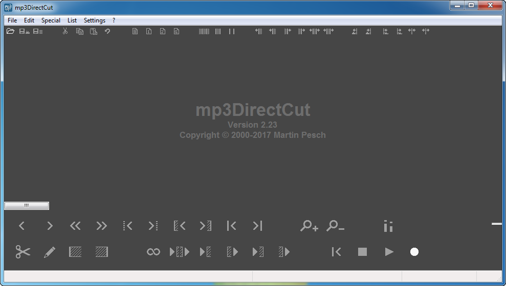Viewport: 506px width, 286px height.
Task: Click the level bars icon beside the zoom buttons
Action: point(388,226)
